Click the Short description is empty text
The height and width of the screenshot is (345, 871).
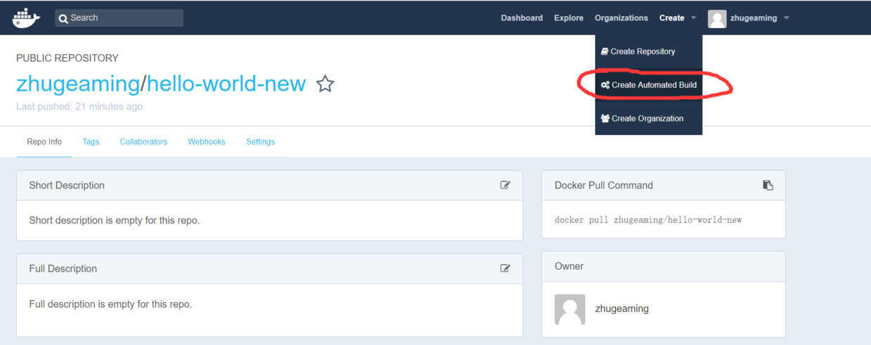[x=114, y=221]
